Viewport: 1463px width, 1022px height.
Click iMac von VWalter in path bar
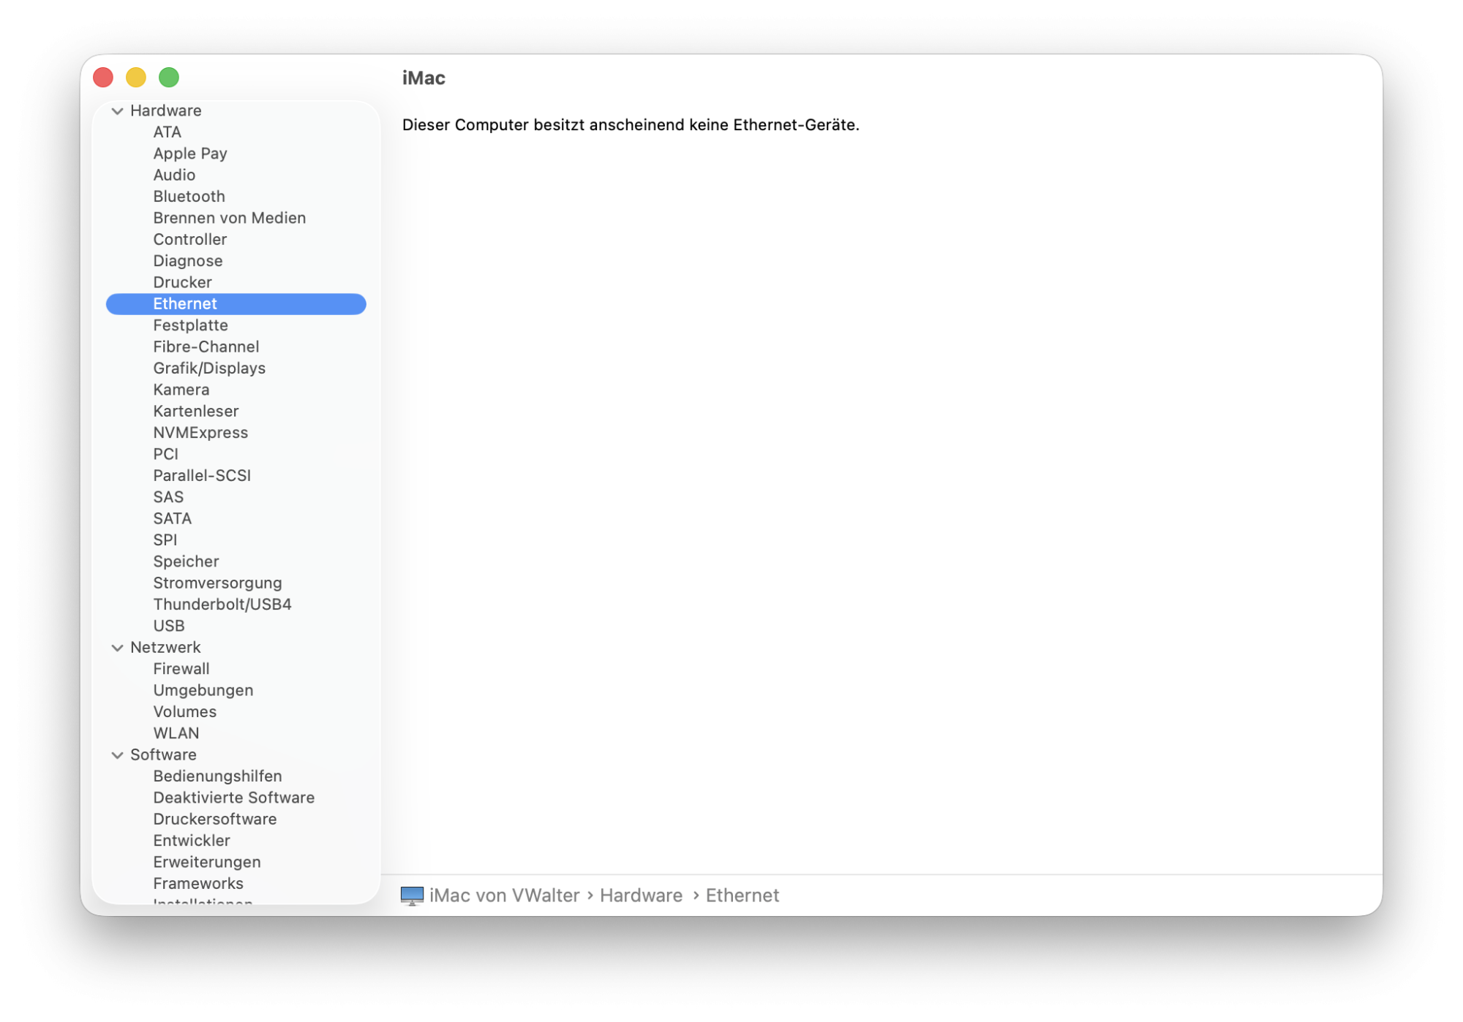tap(504, 896)
